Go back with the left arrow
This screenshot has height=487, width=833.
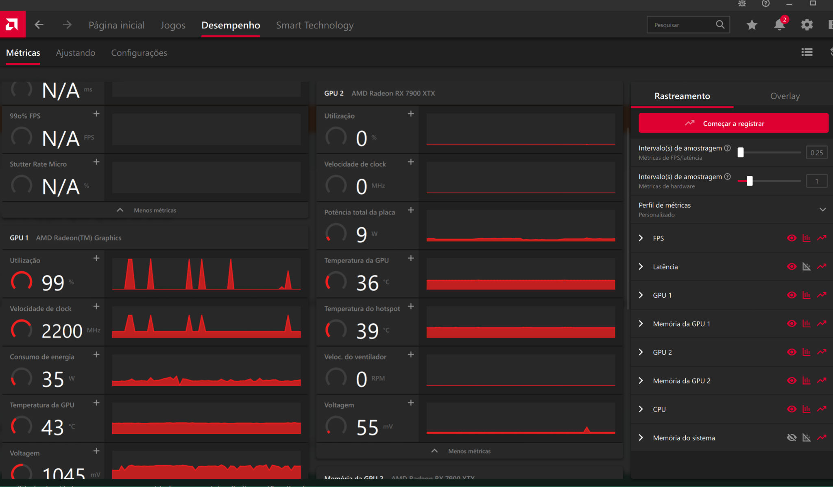click(x=39, y=25)
